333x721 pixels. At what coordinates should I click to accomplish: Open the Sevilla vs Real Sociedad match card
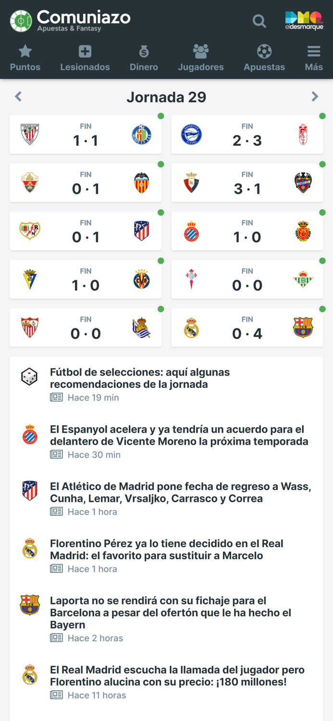tap(86, 327)
